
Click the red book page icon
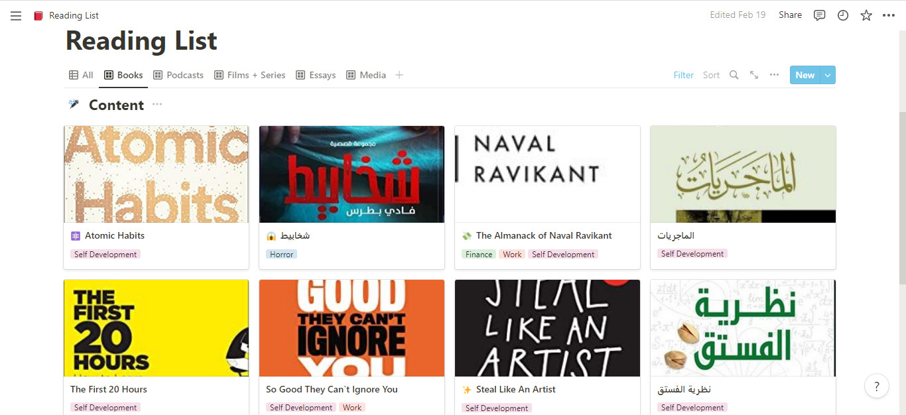38,15
